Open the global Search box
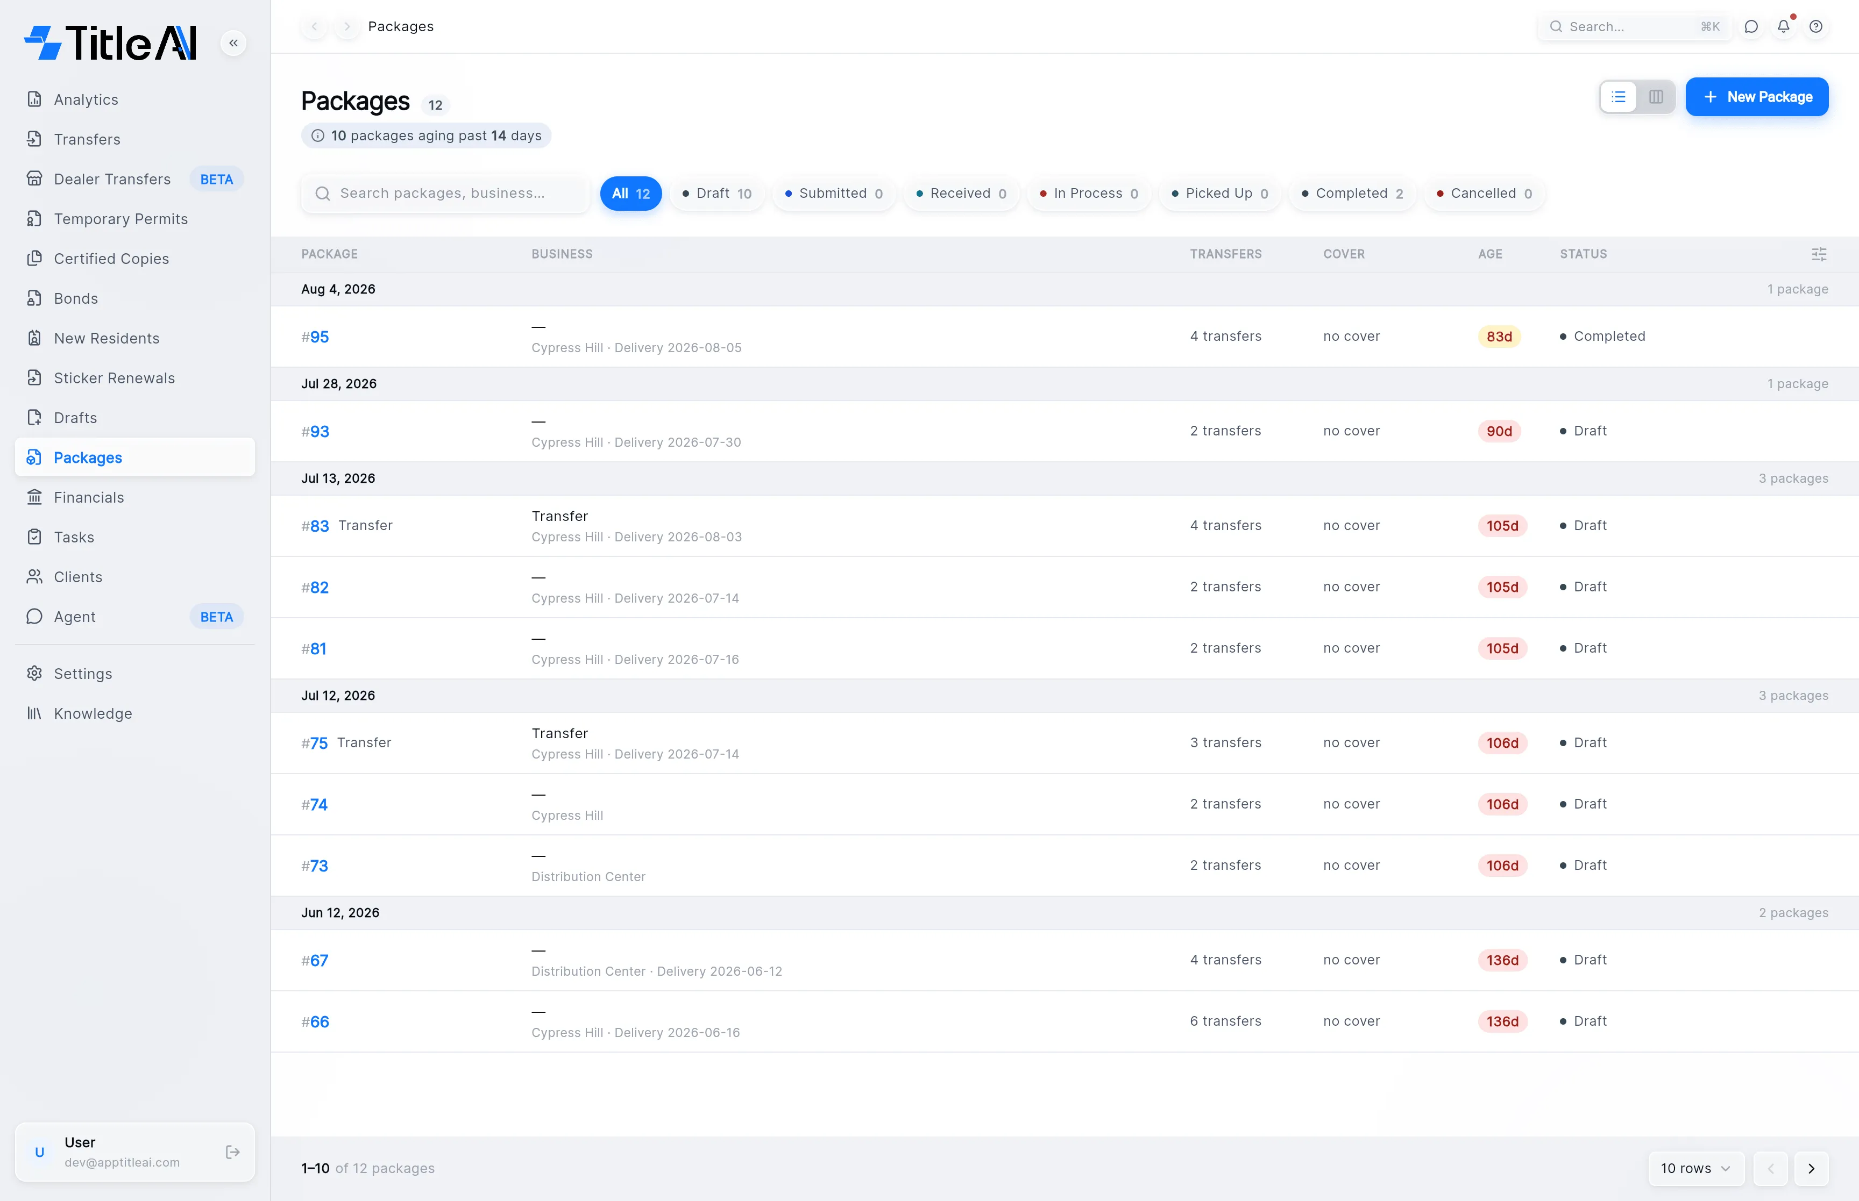The width and height of the screenshot is (1859, 1201). [1634, 26]
